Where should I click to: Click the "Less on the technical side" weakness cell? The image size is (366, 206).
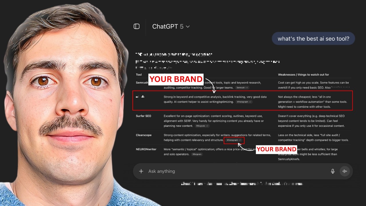[313, 138]
